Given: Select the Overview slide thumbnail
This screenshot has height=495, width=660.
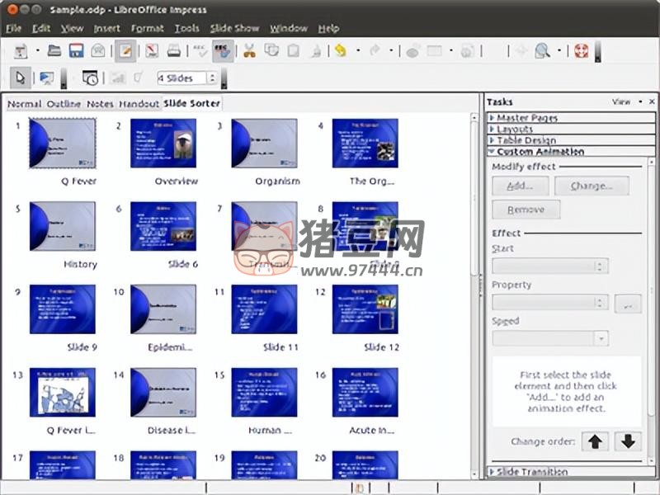Looking at the screenshot, I should coord(163,144).
